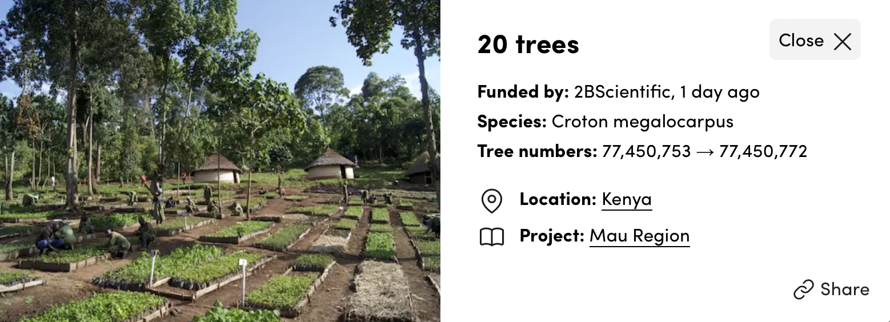
Task: Click the 'Funded by:' label
Action: (523, 91)
